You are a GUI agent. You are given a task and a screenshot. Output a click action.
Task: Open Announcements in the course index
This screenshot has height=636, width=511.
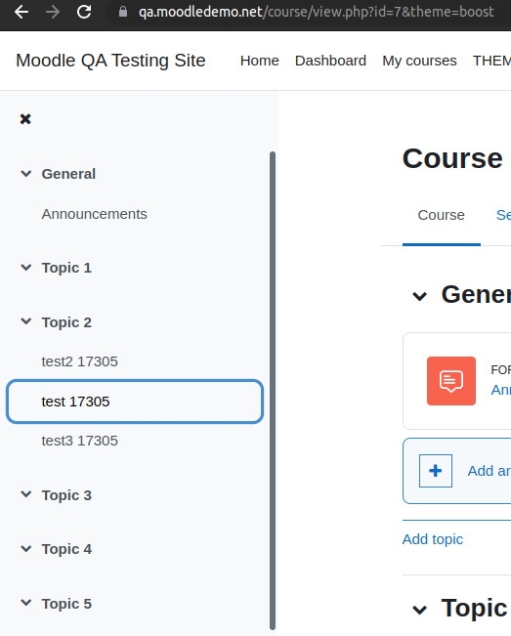click(94, 214)
